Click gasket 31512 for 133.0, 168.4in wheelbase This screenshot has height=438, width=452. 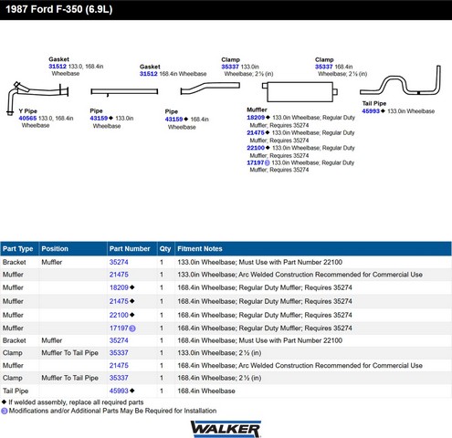58,67
